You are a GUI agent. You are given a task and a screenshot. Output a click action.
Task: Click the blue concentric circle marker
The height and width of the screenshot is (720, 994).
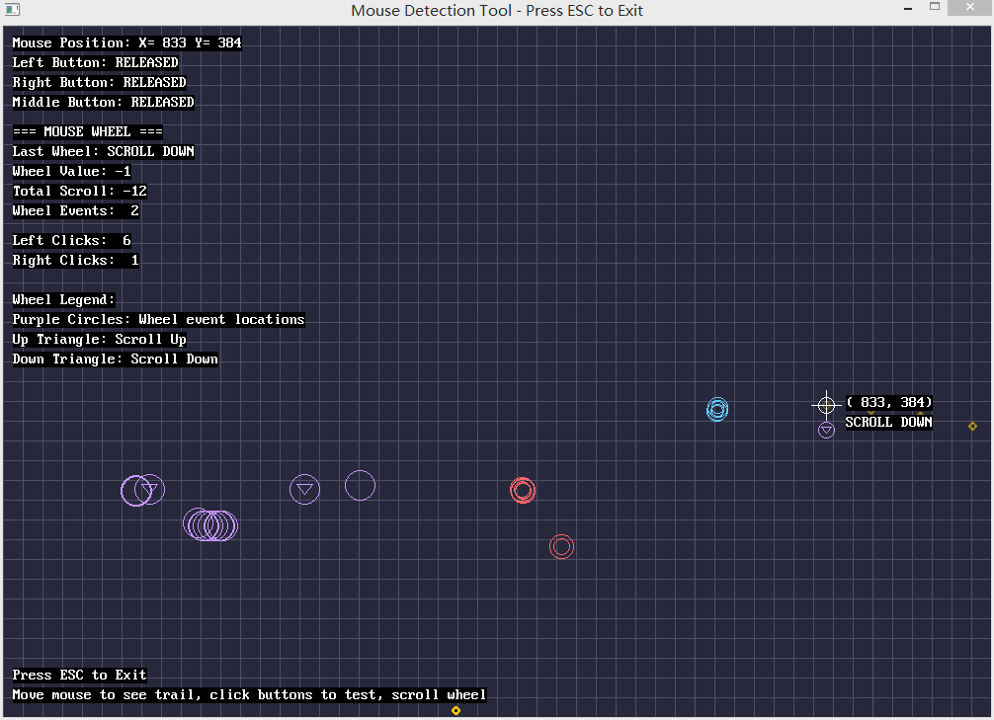[x=717, y=409]
